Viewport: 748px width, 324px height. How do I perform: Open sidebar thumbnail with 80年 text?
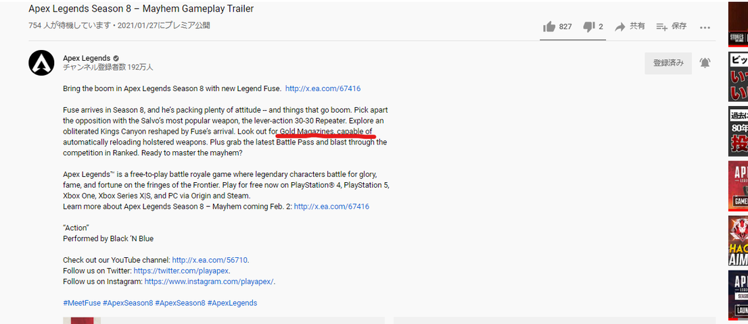738,132
